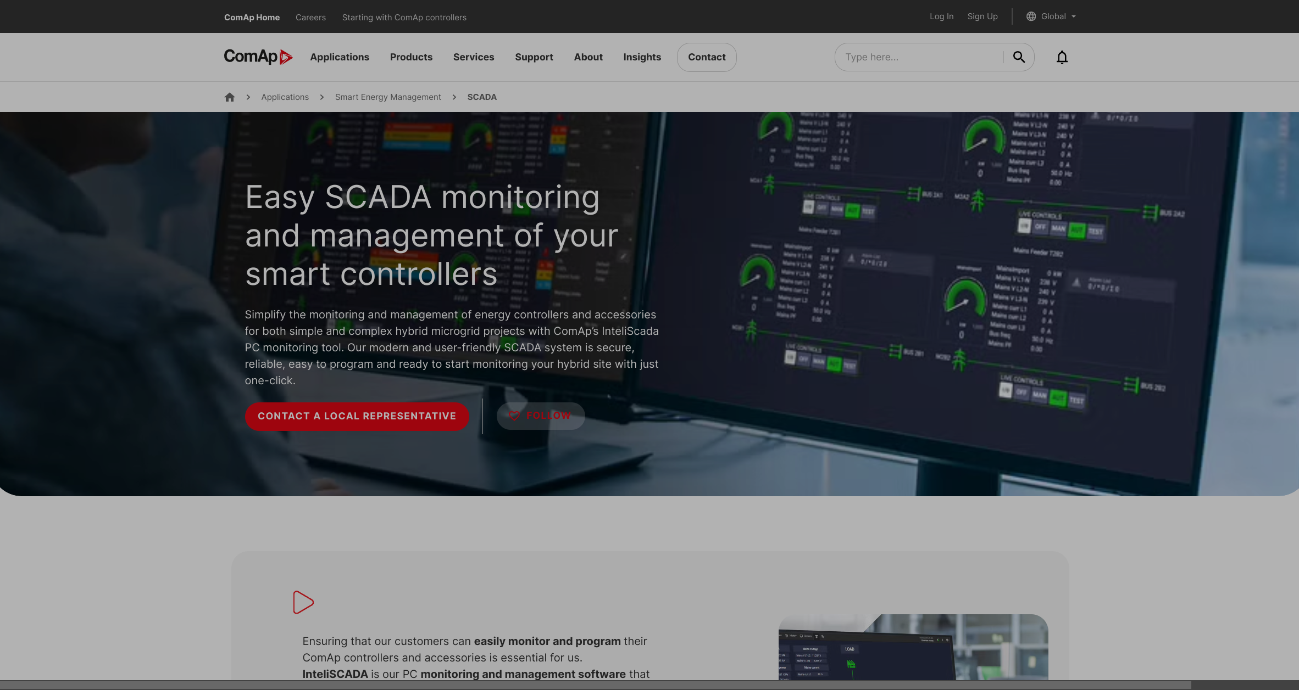Click the home breadcrumb icon

[x=230, y=97]
